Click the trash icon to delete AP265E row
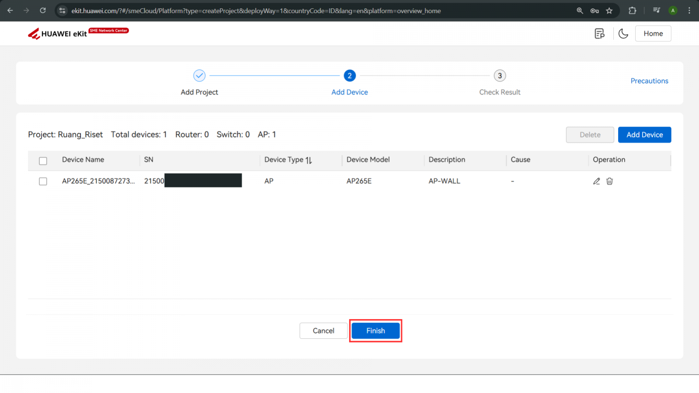The image size is (699, 393). tap(609, 181)
